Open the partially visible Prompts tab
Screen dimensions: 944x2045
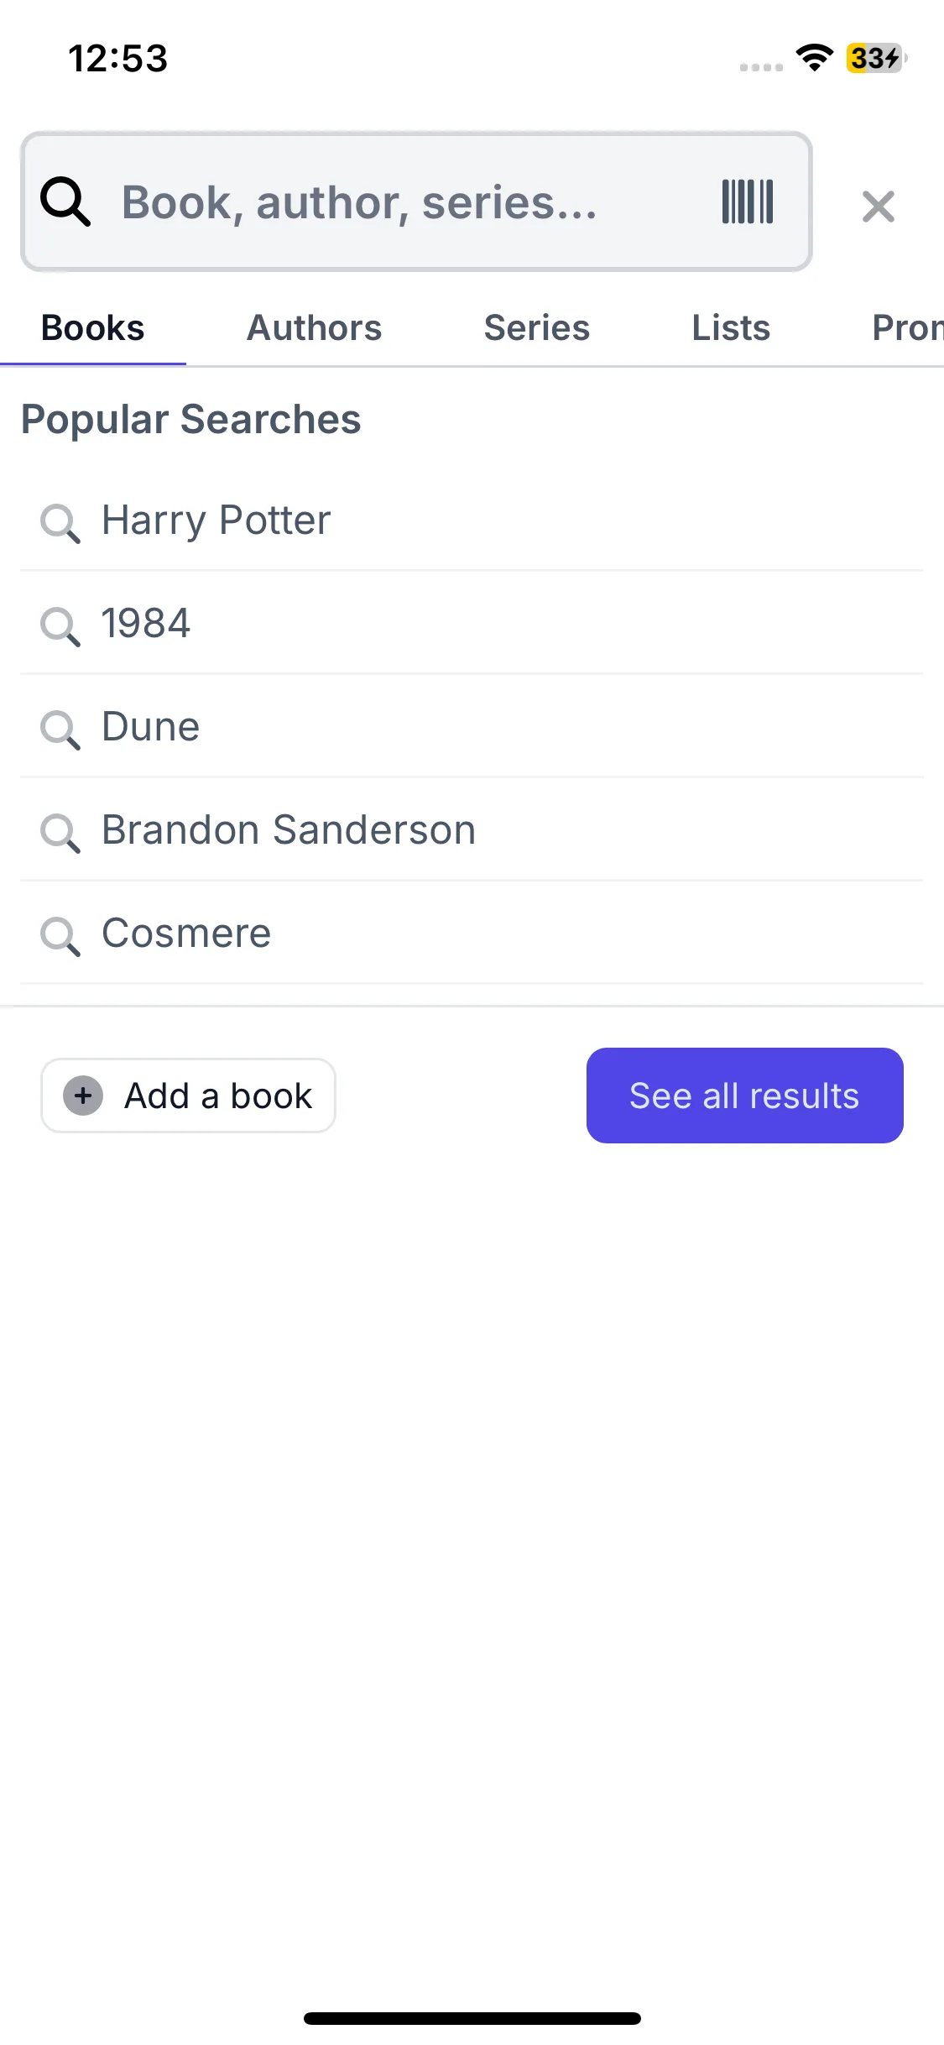(906, 328)
